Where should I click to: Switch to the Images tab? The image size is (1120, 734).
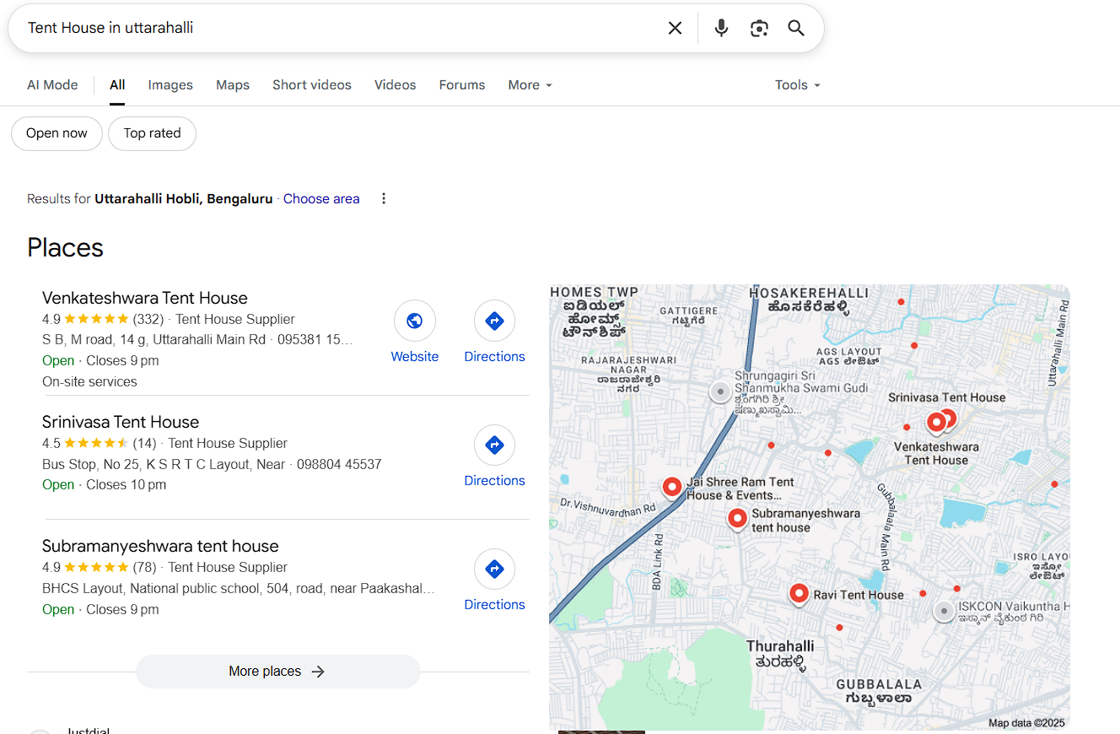coord(170,85)
